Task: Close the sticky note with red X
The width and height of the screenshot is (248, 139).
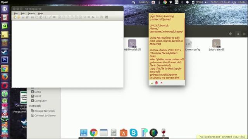Action: pos(162,83)
